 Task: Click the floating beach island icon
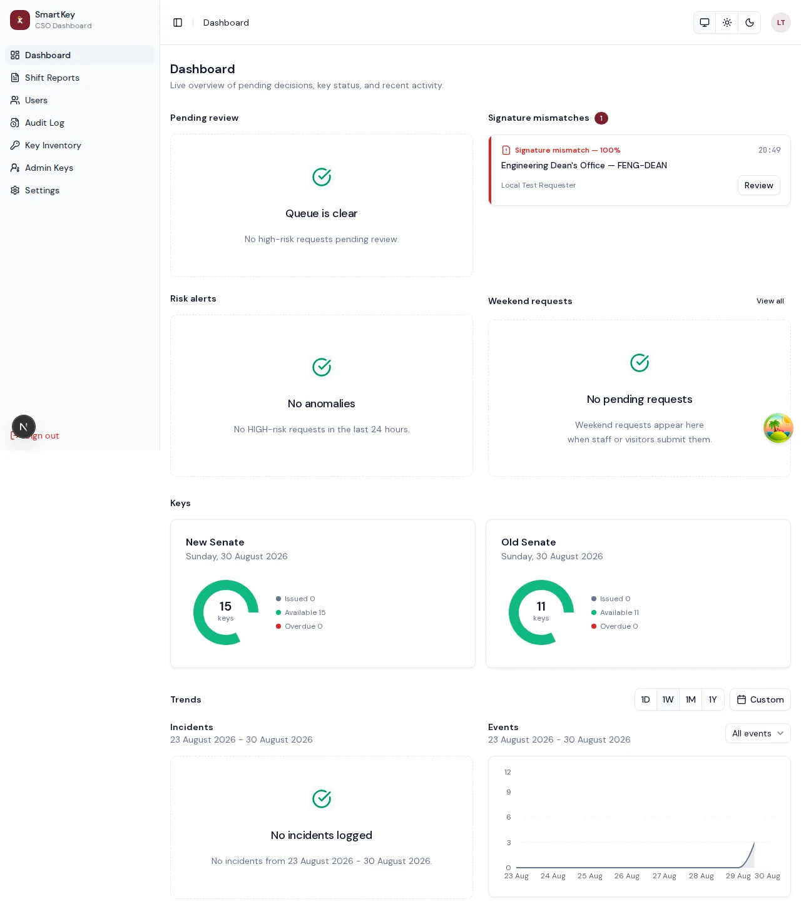[x=778, y=428]
